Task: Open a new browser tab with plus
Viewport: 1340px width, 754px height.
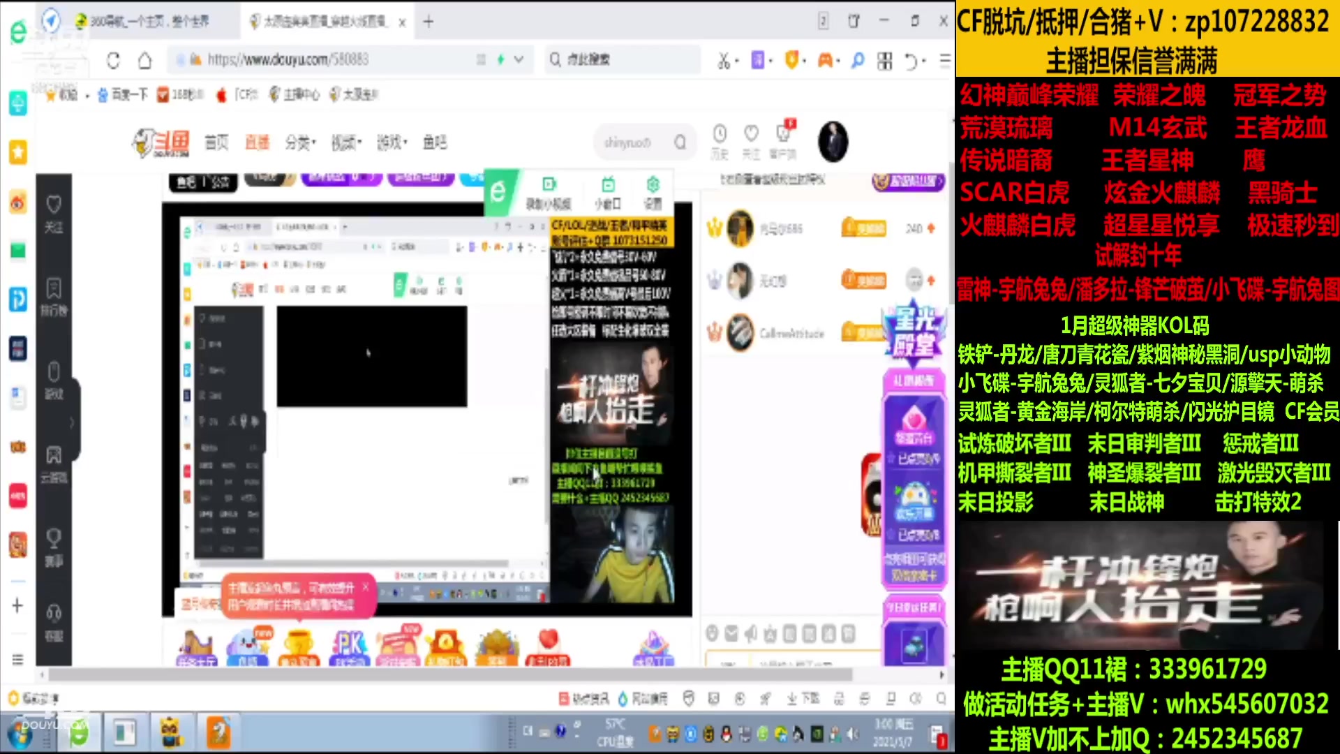Action: point(428,22)
